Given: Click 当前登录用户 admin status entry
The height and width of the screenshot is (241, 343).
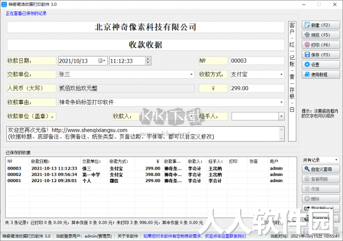Looking at the screenshot, I should coord(84,236).
